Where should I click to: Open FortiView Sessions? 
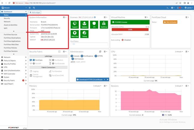pyautogui.click(x=11, y=51)
